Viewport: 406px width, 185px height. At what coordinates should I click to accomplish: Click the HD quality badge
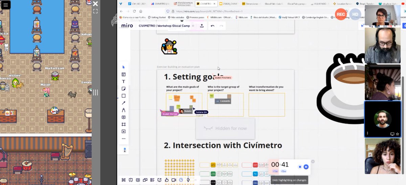coord(355,14)
